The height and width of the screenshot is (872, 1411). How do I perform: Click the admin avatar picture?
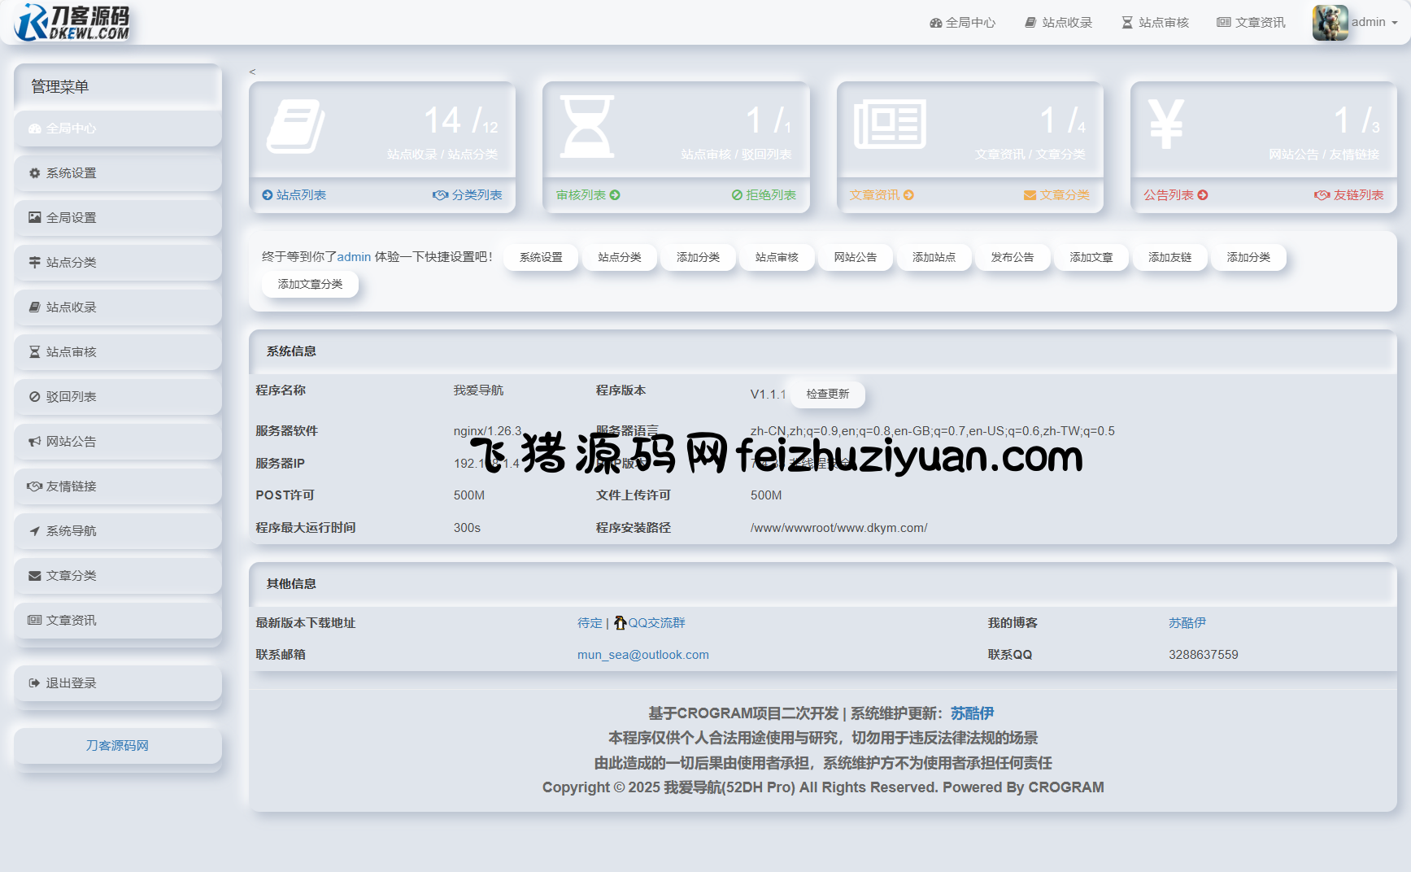(x=1330, y=23)
